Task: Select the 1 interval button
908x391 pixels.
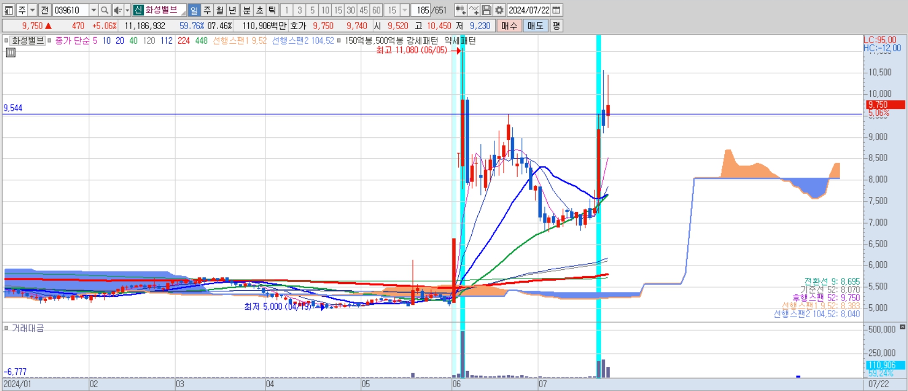Action: point(287,10)
